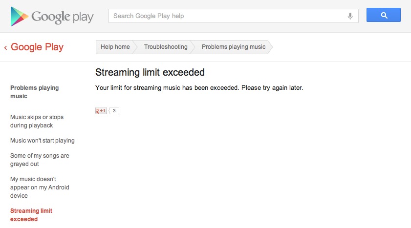Click the Google Play triangle logo icon

click(x=19, y=17)
